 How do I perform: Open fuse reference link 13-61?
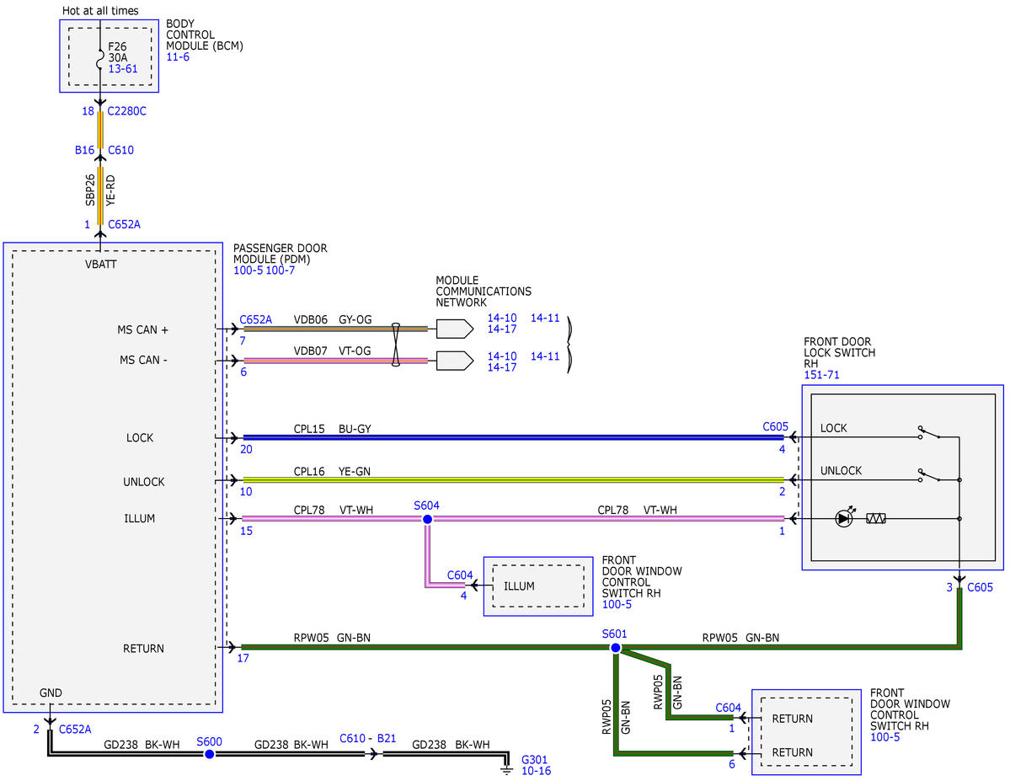123,68
